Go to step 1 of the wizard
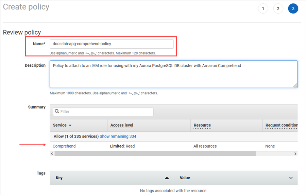 click(x=263, y=9)
